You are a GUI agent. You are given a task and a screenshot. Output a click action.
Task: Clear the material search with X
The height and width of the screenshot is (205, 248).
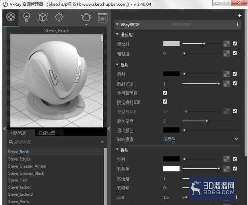[x=102, y=142]
